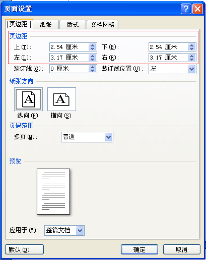Click the 确定 button
This screenshot has height=260, width=206.
(140, 249)
